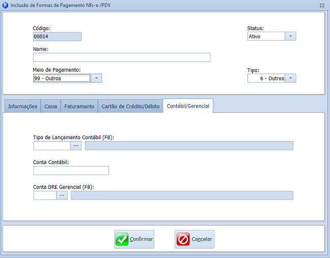Open the Caixa tab
330x258 pixels.
pos(51,106)
